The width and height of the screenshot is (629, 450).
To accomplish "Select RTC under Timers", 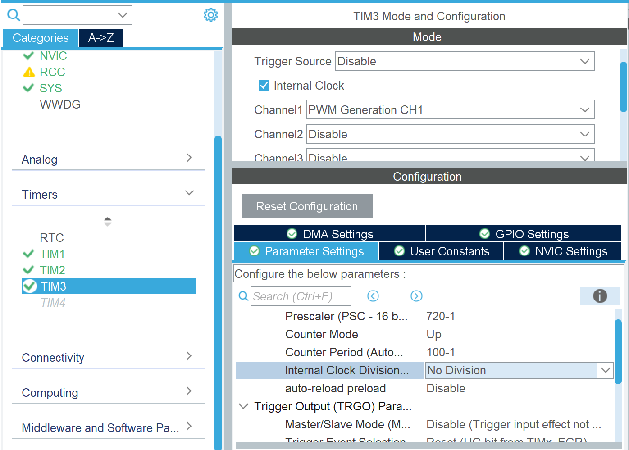I will (52, 238).
